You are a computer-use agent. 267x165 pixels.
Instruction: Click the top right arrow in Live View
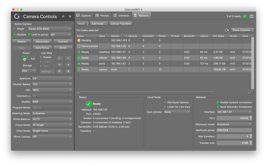click(x=68, y=58)
